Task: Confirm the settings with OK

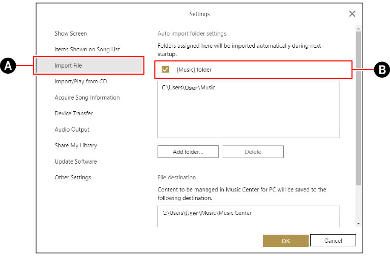Action: point(286,241)
